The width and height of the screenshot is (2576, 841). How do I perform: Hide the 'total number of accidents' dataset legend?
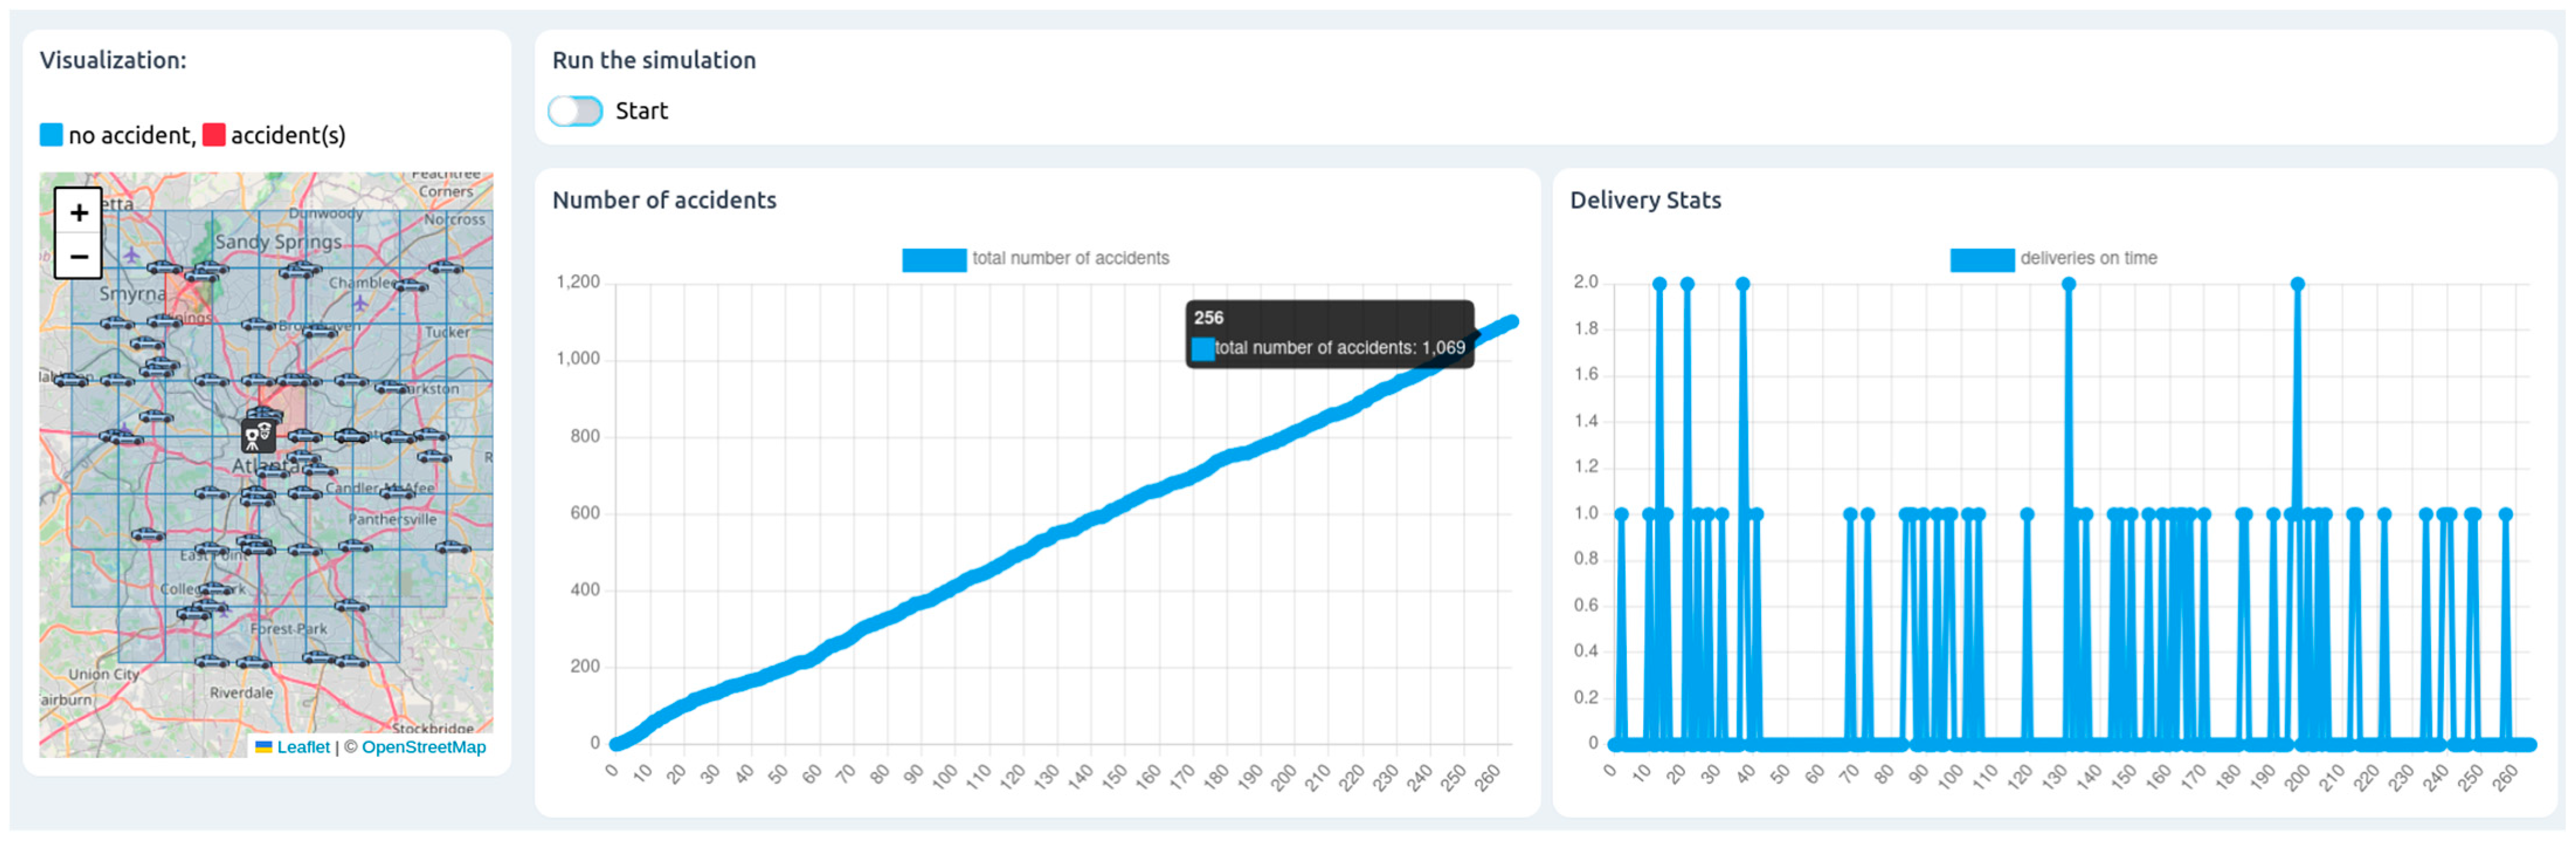934,259
